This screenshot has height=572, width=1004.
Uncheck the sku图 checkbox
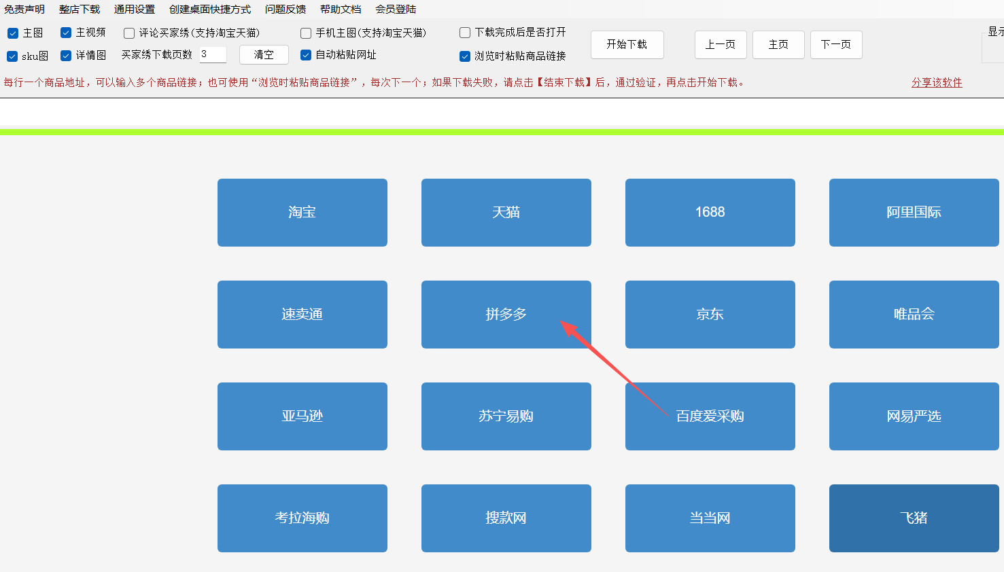coord(12,56)
